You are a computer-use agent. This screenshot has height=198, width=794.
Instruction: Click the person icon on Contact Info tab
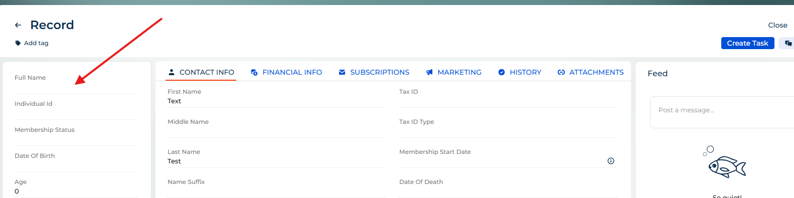(x=172, y=72)
